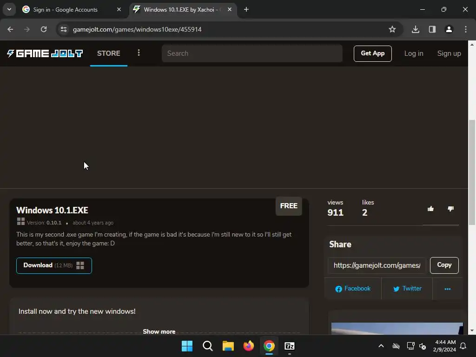The image size is (476, 357).
Task: View site information icon in address bar
Action: click(64, 29)
